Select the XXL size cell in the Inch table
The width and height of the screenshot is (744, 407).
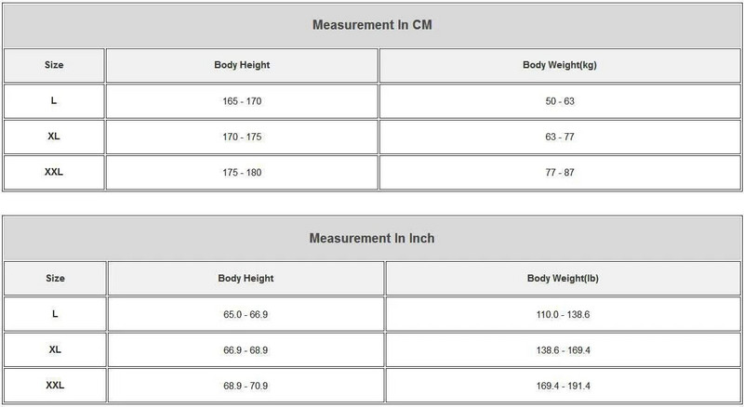[54, 386]
